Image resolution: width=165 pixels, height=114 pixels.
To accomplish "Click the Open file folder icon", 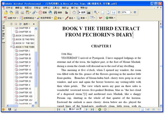I will pyautogui.click(x=6, y=12).
